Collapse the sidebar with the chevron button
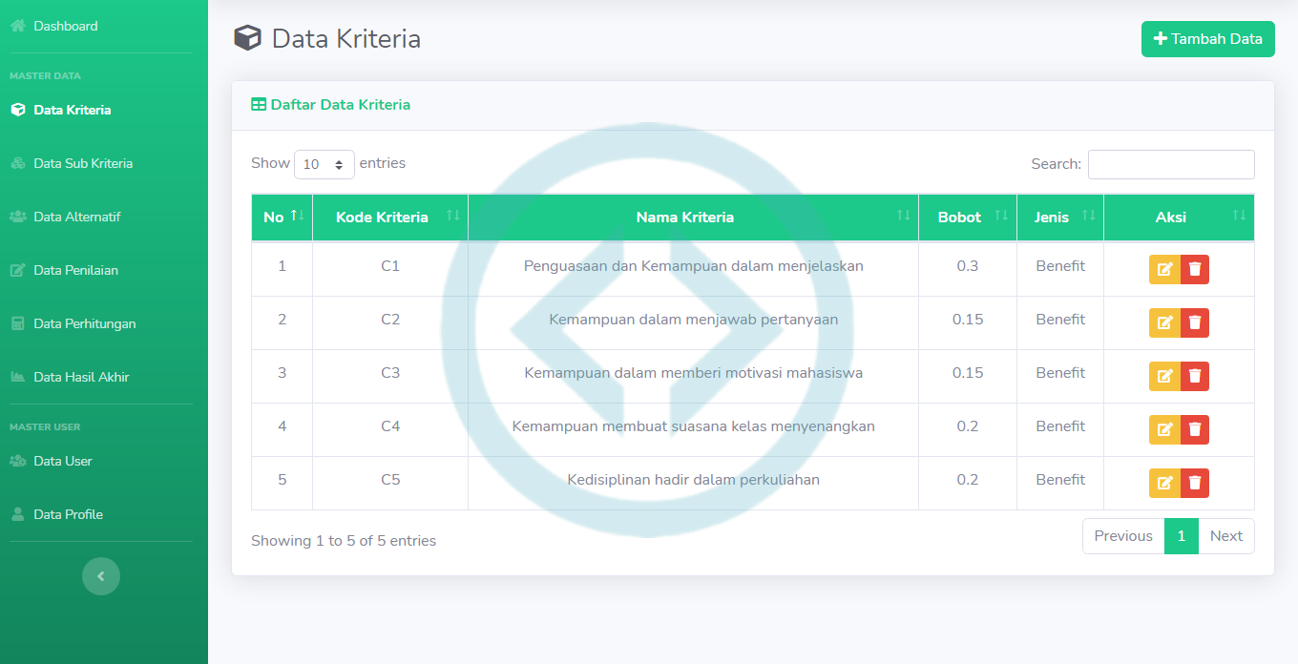Viewport: 1298px width, 664px height. [x=101, y=576]
